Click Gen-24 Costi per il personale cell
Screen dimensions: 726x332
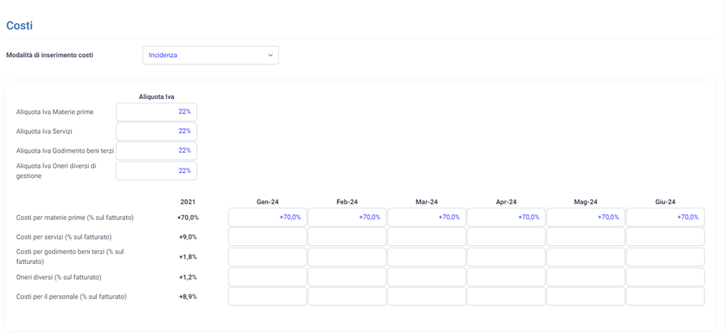(268, 297)
